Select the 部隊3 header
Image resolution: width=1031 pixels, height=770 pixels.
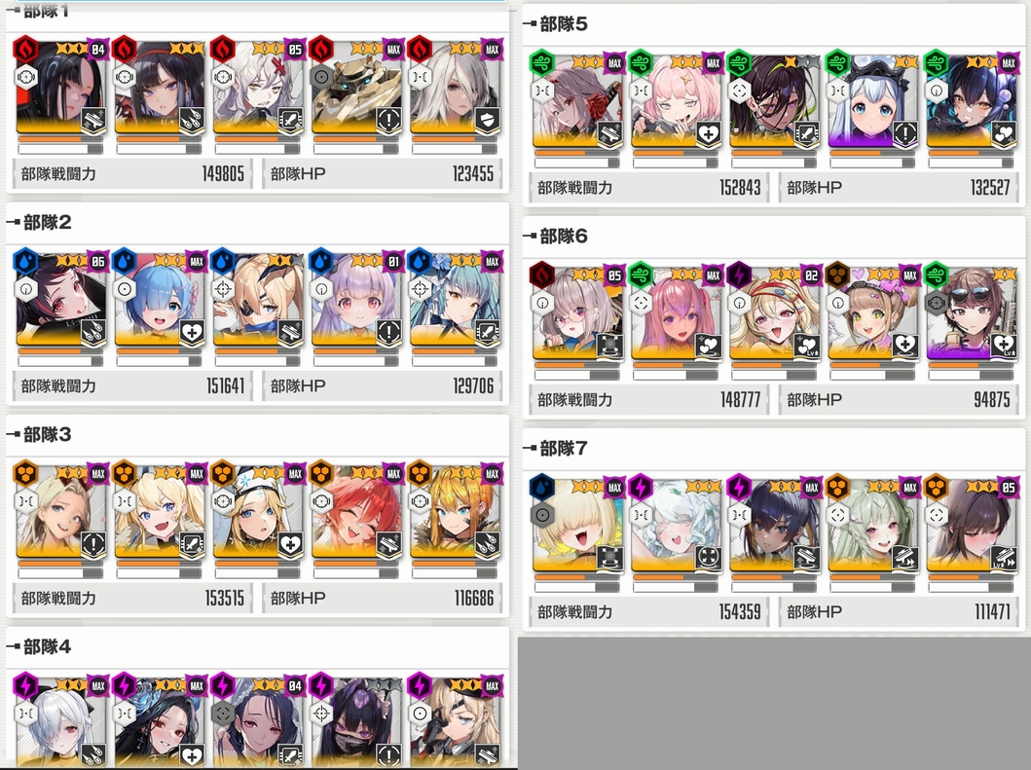[x=47, y=434]
